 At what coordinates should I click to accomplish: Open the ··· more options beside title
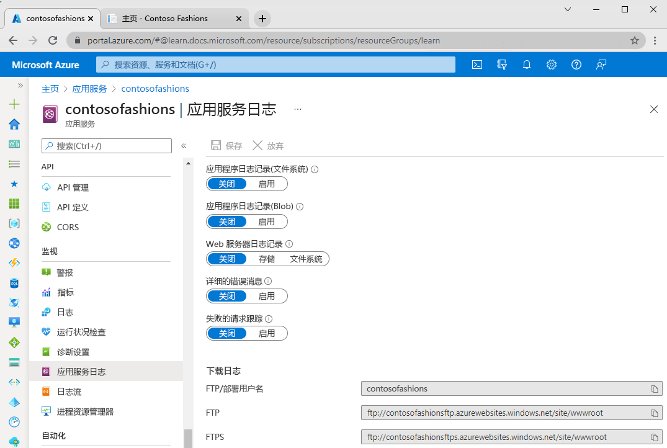coord(298,109)
